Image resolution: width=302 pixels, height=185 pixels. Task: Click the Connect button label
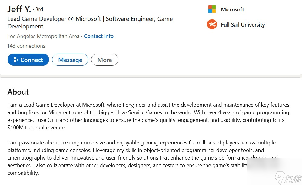[x=32, y=60]
